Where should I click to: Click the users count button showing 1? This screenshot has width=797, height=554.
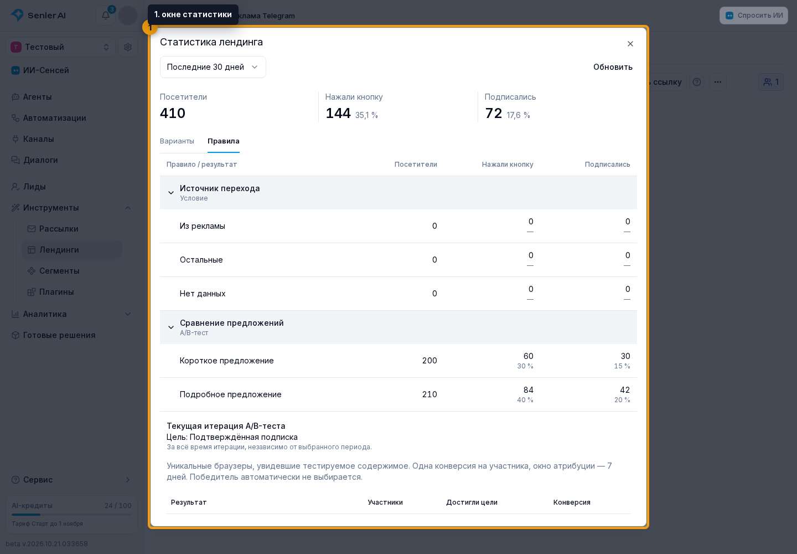point(771,82)
